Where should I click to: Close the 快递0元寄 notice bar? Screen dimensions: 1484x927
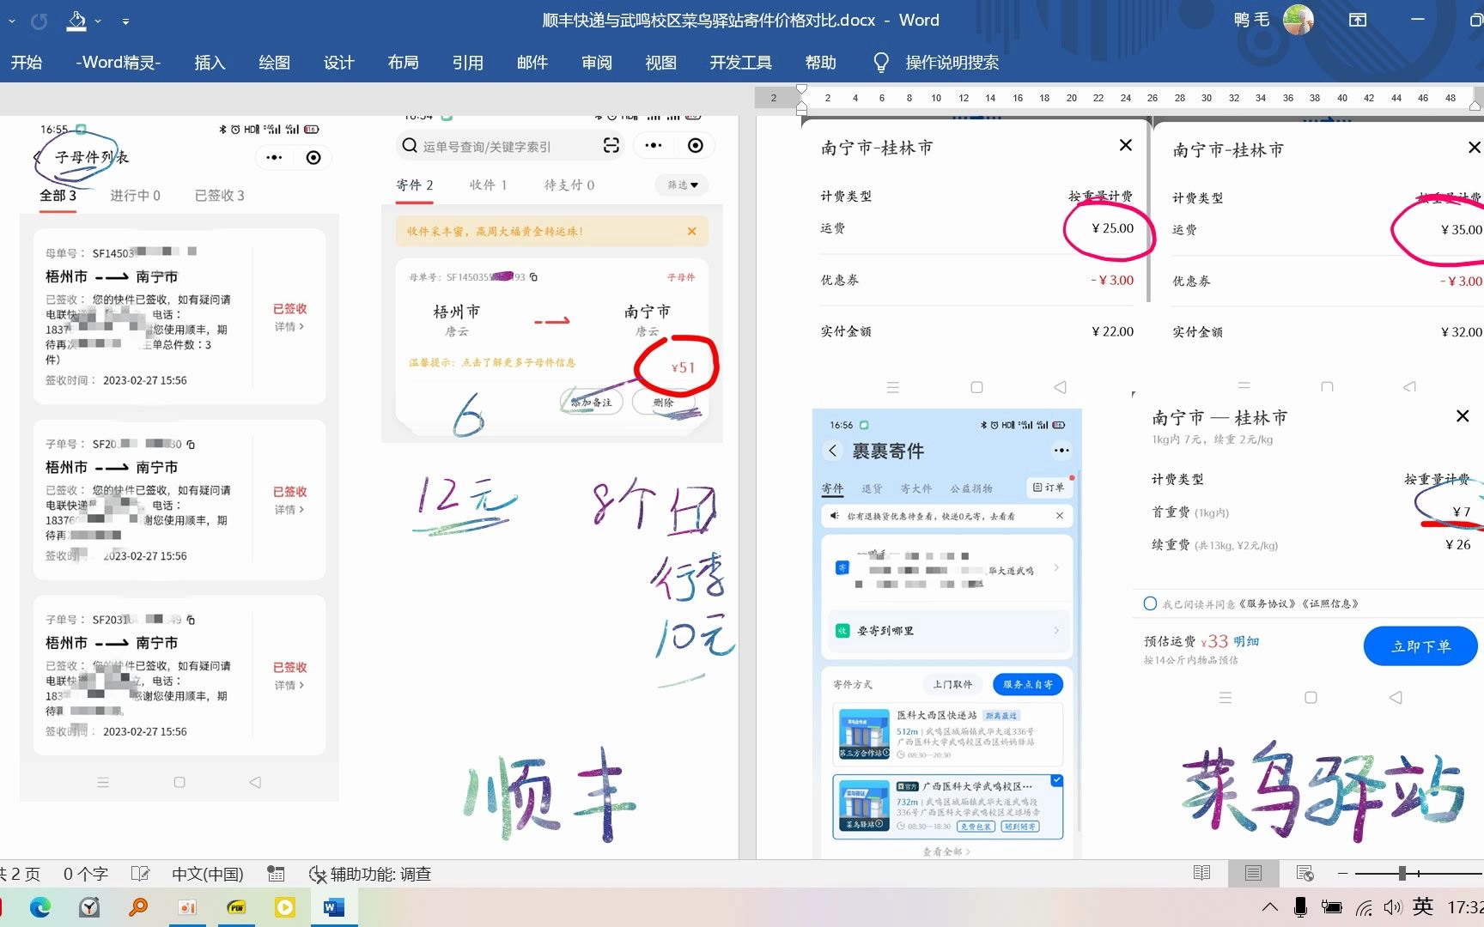pyautogui.click(x=1060, y=516)
